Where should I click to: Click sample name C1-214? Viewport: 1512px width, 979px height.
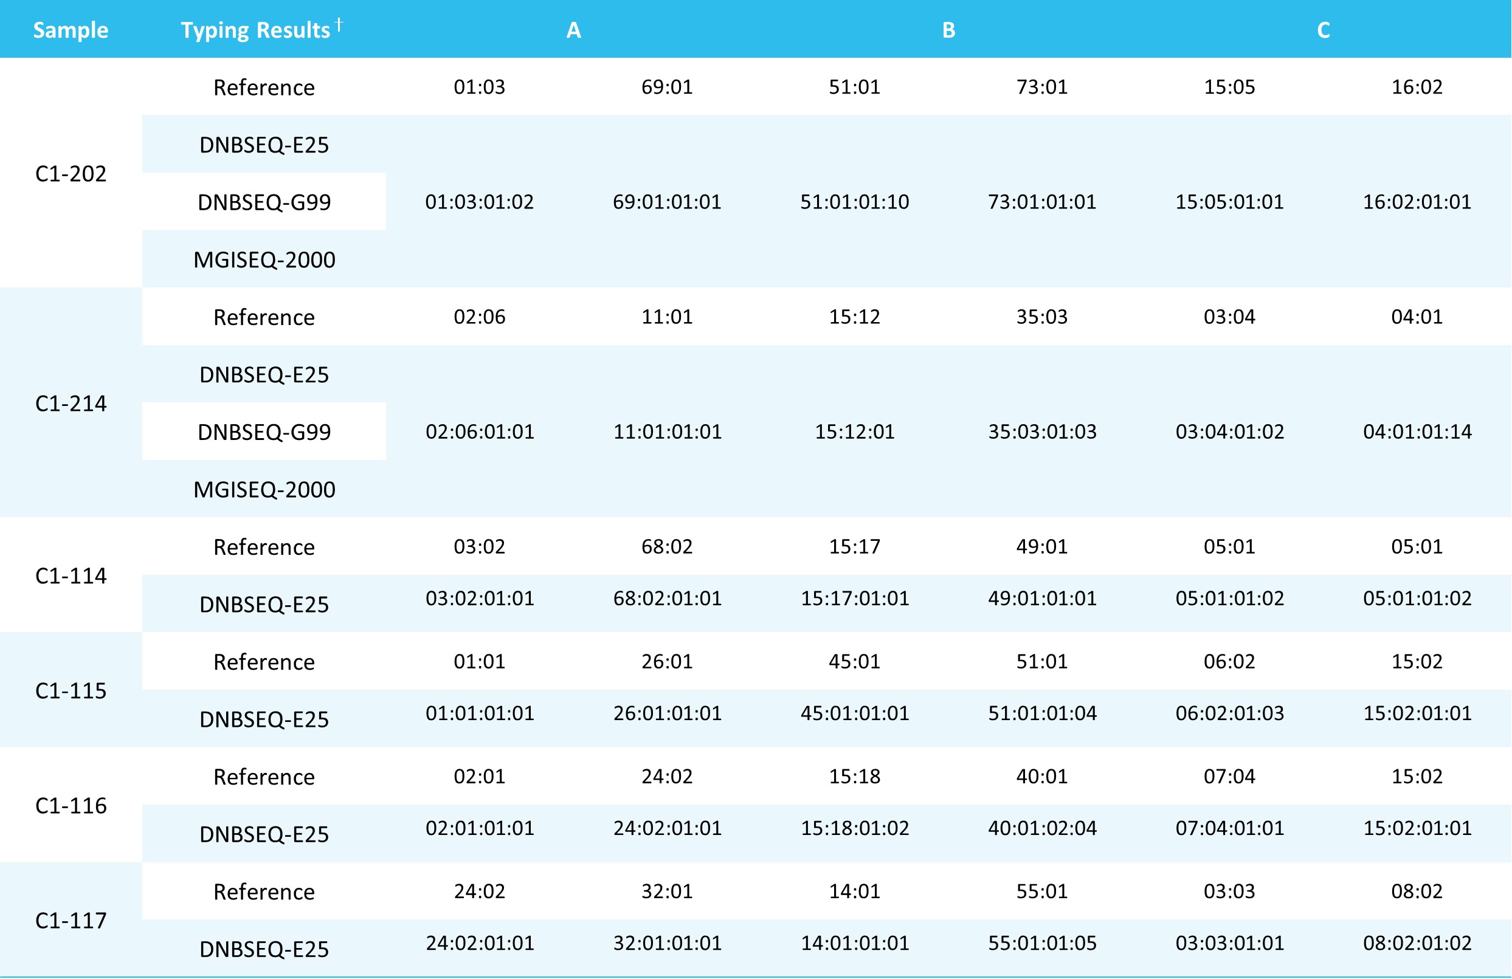click(x=71, y=403)
